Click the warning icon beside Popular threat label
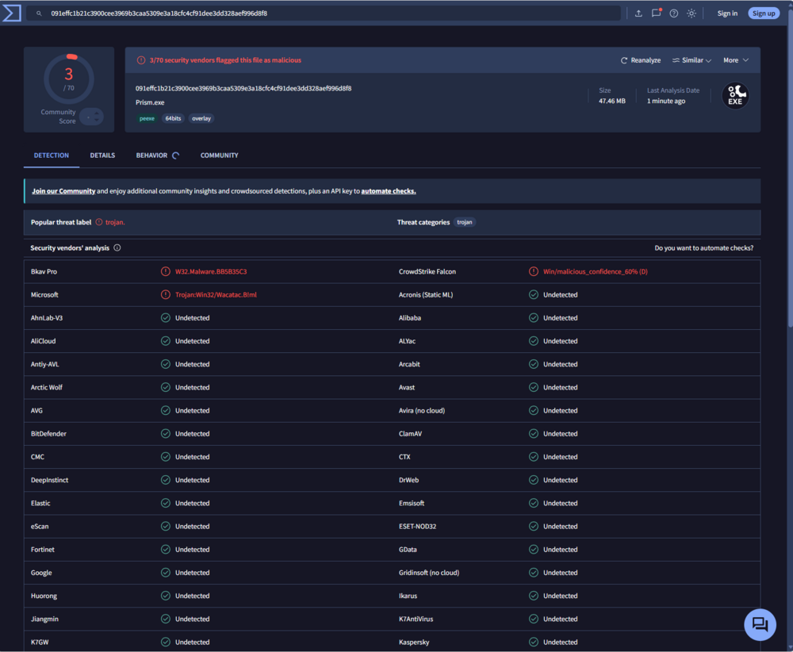Viewport: 793px width, 652px height. coord(99,222)
